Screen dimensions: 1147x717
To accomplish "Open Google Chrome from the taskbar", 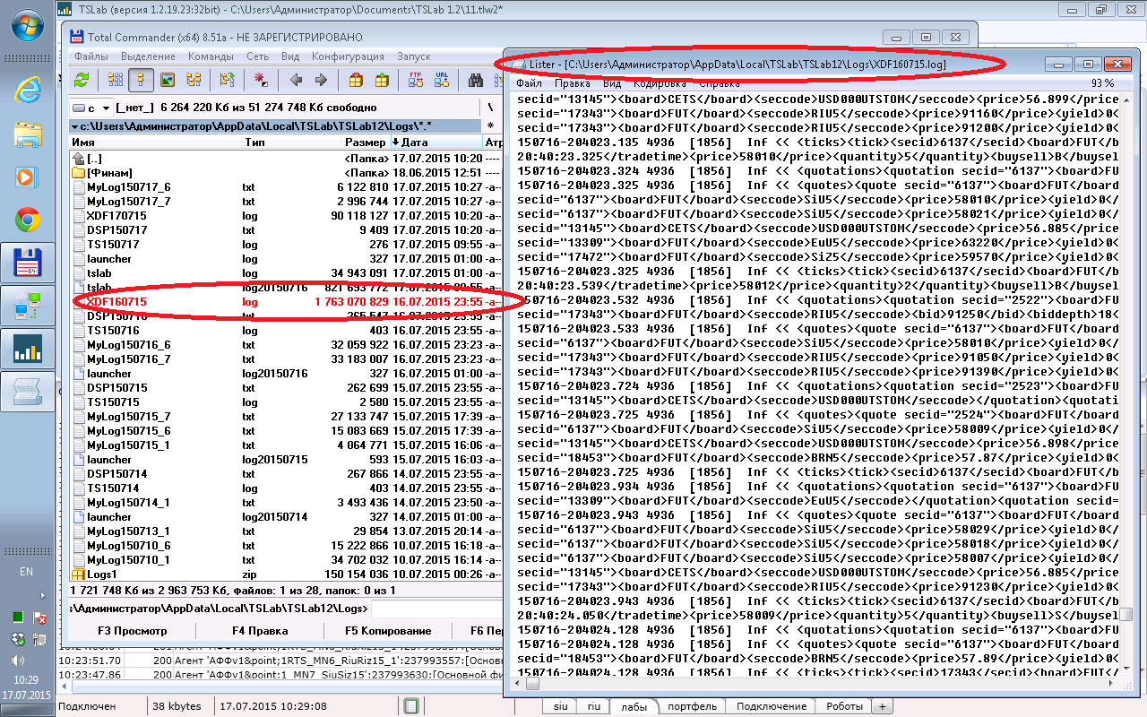I will point(27,220).
